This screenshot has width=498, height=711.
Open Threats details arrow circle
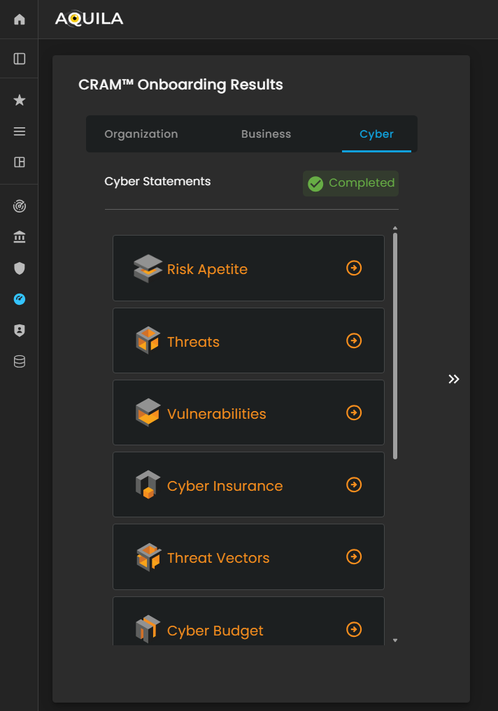point(355,340)
